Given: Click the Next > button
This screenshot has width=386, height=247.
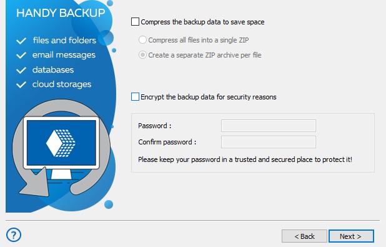Looking at the screenshot, I should coord(351,236).
